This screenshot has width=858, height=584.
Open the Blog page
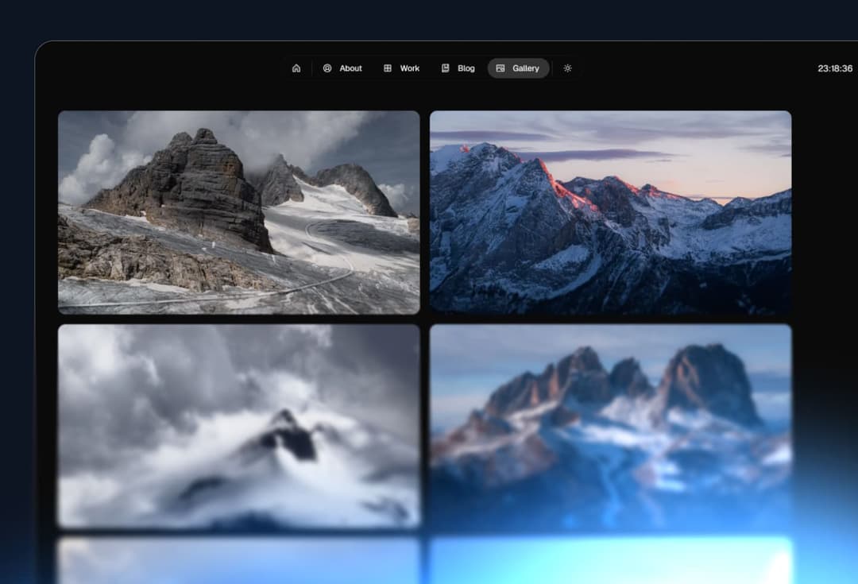458,68
